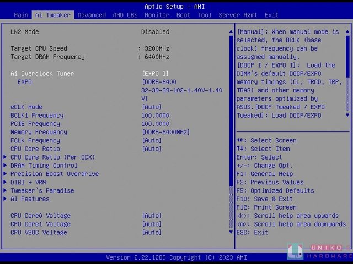The height and width of the screenshot is (264, 353).
Task: Go to the Monitor tab
Action: click(157, 15)
